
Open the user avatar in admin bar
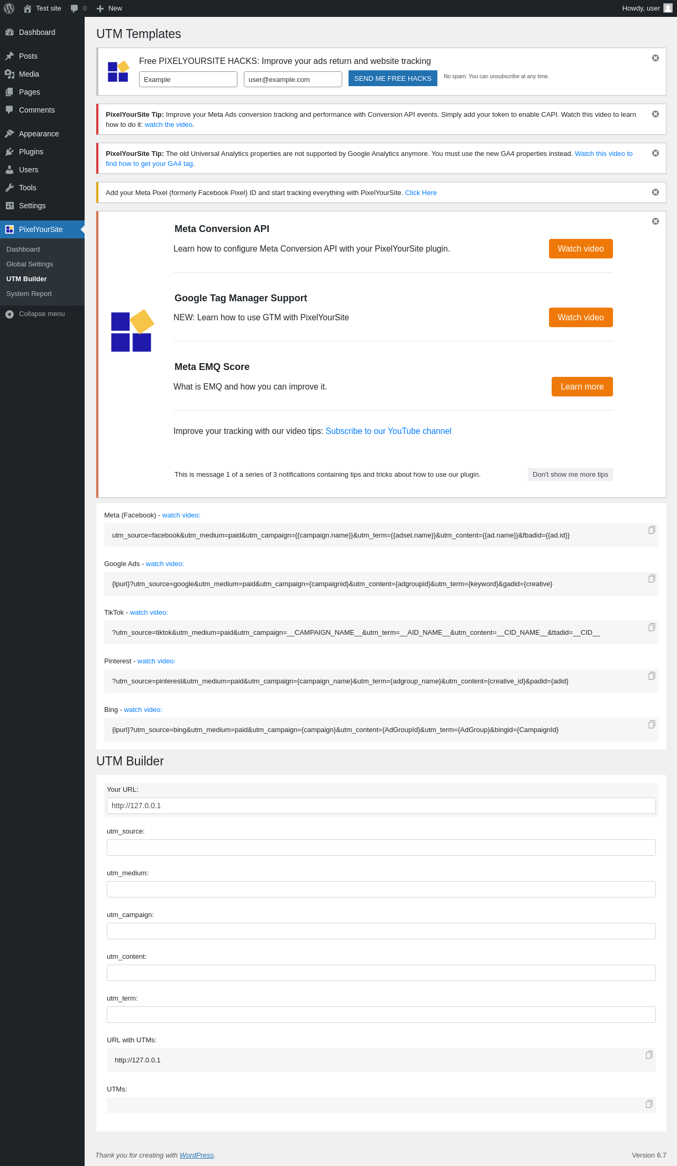pos(668,8)
